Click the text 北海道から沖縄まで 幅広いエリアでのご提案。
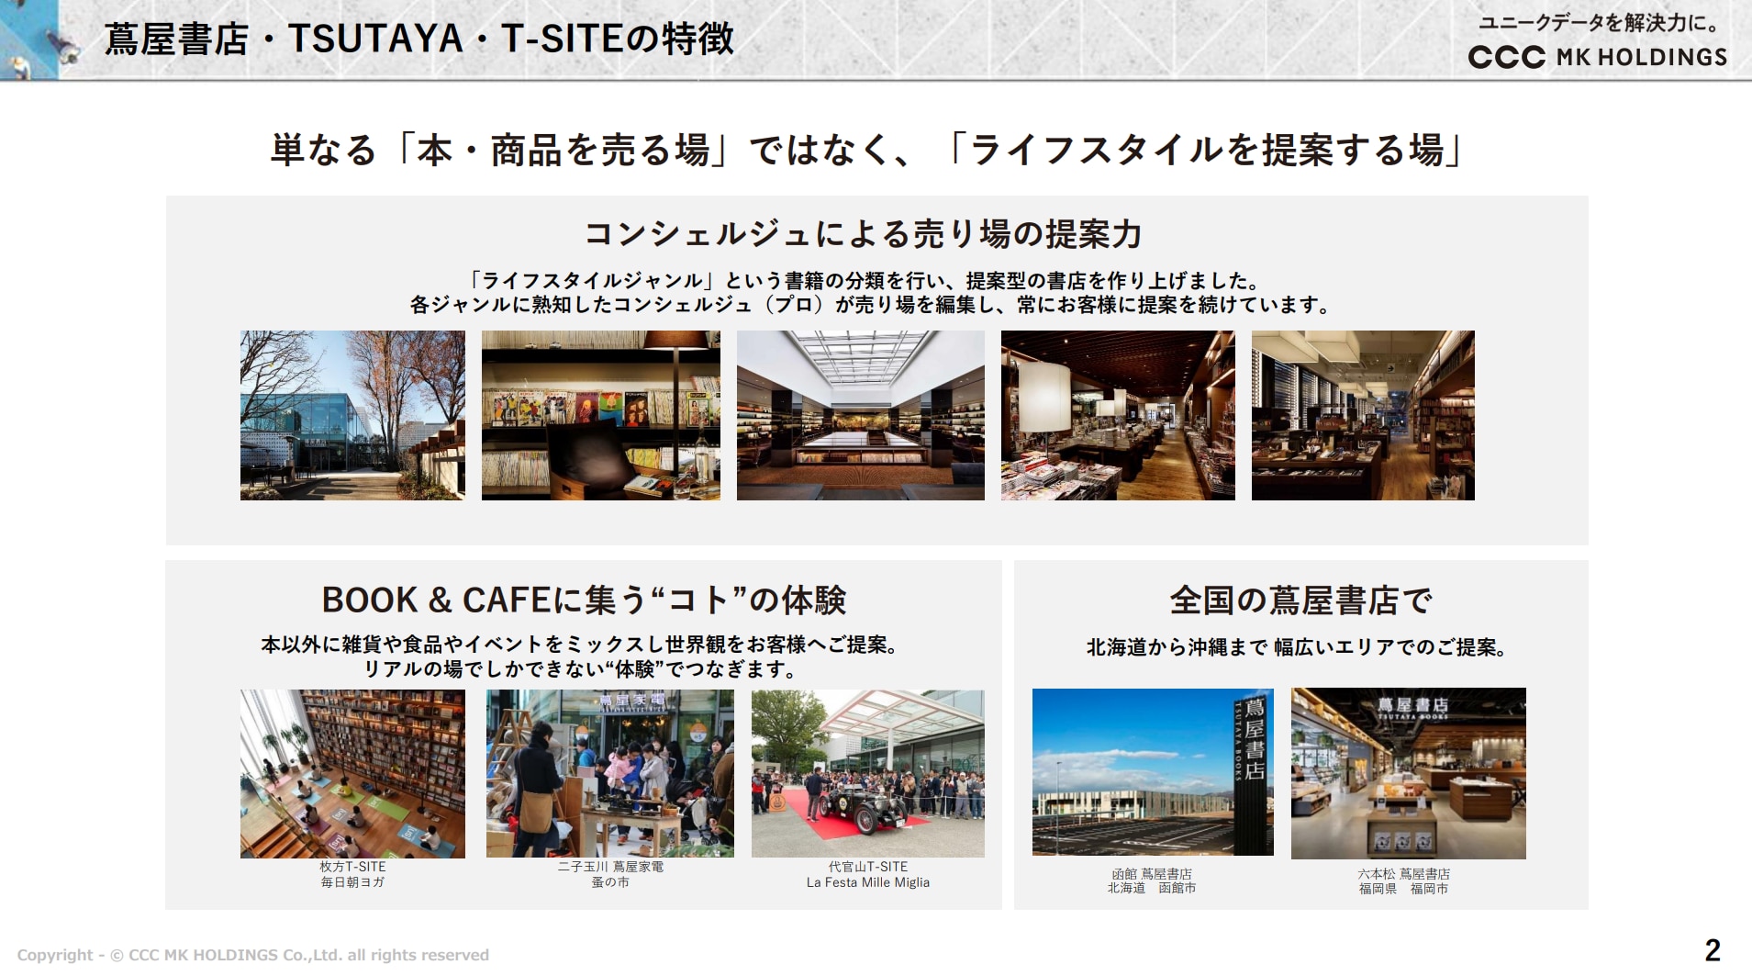The width and height of the screenshot is (1752, 976). click(1297, 647)
